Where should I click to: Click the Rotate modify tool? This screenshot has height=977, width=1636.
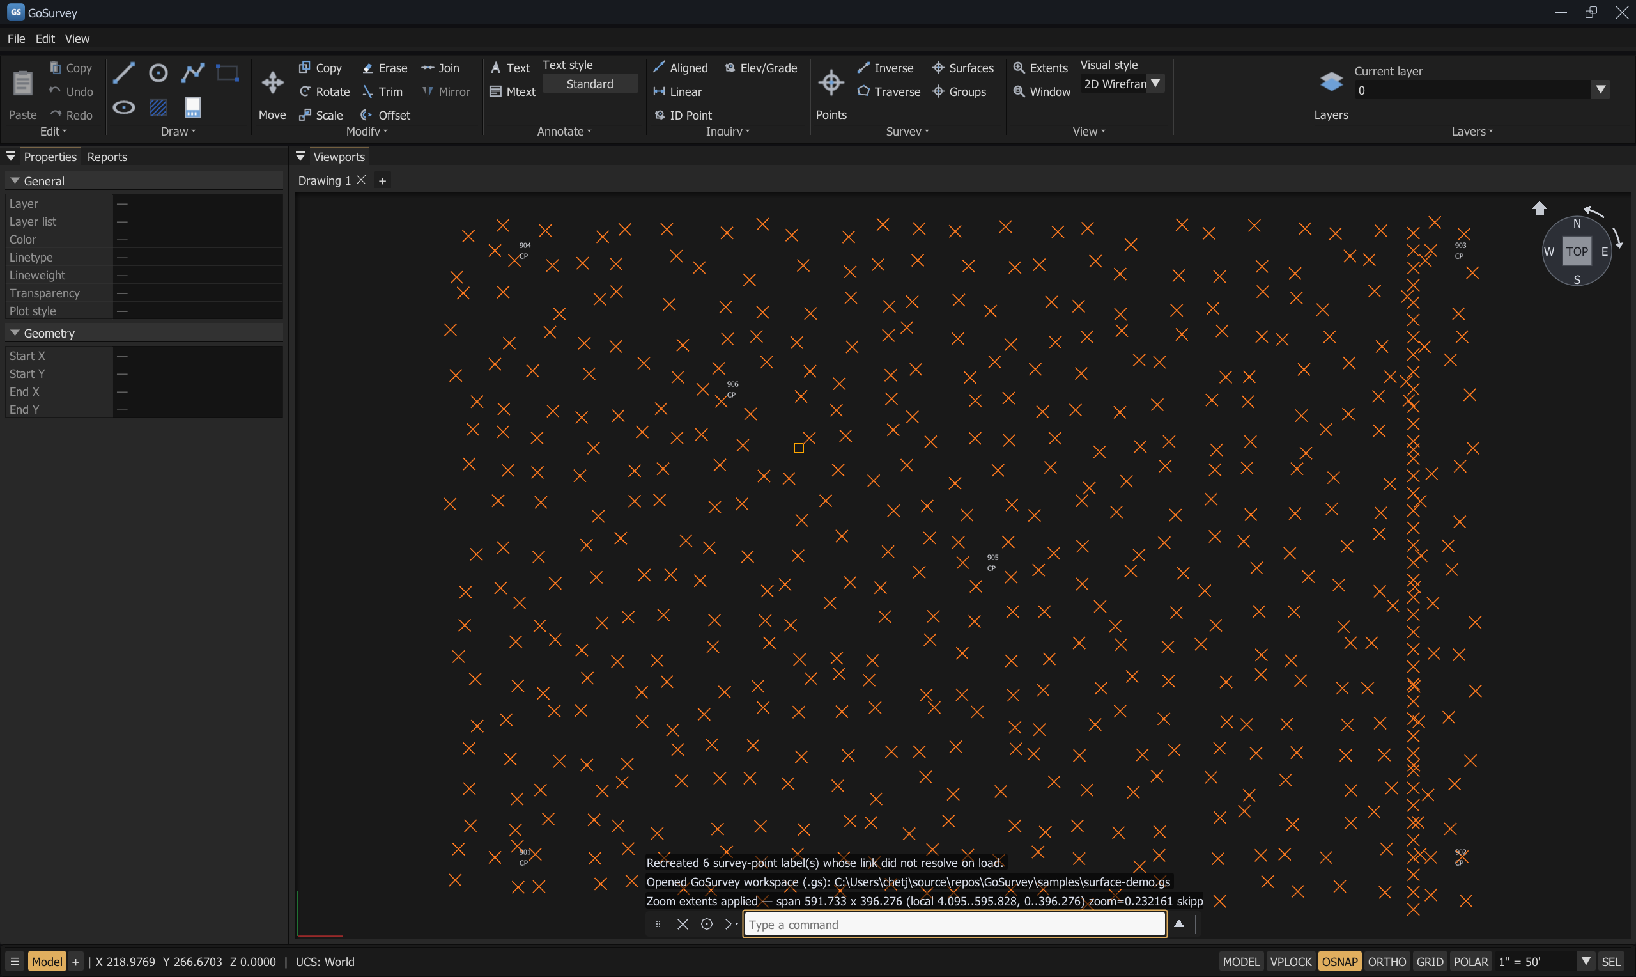(324, 91)
